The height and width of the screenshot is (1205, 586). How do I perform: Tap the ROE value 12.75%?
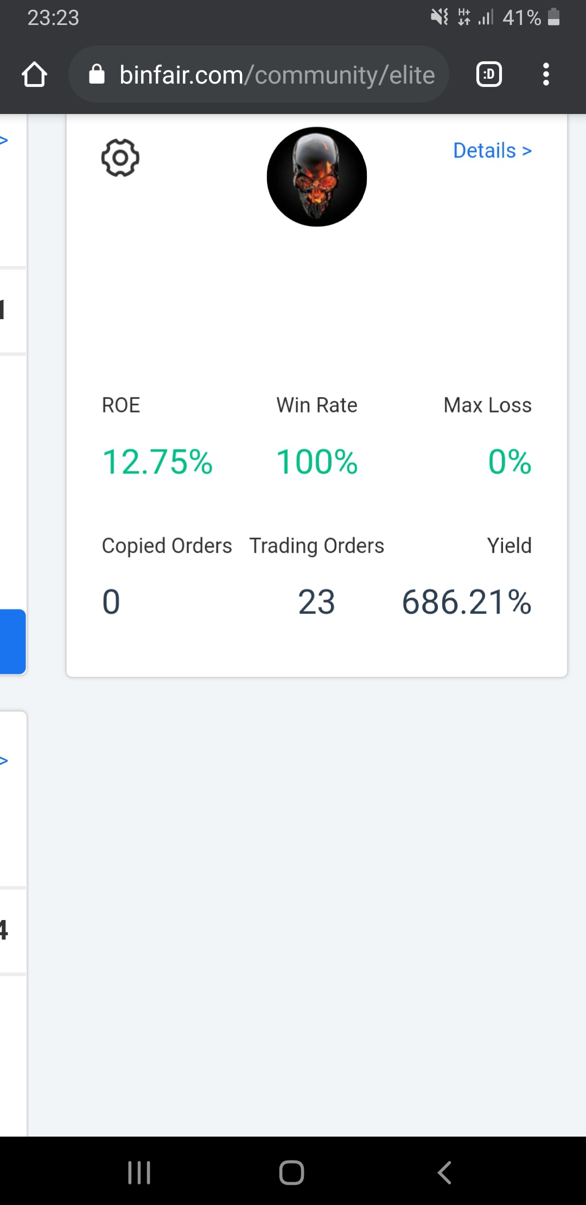(x=157, y=462)
